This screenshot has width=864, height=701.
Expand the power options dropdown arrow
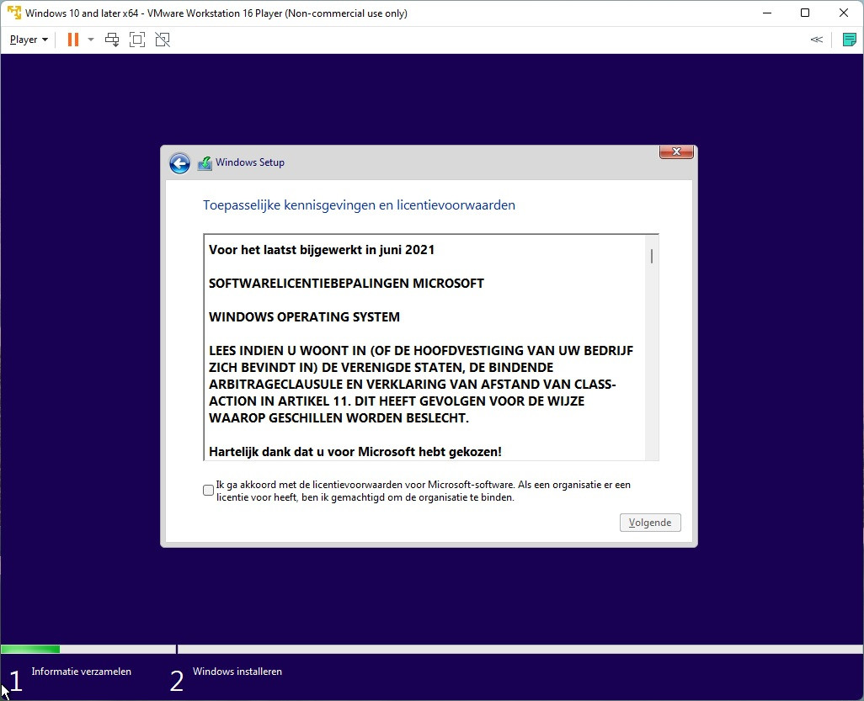(x=91, y=40)
